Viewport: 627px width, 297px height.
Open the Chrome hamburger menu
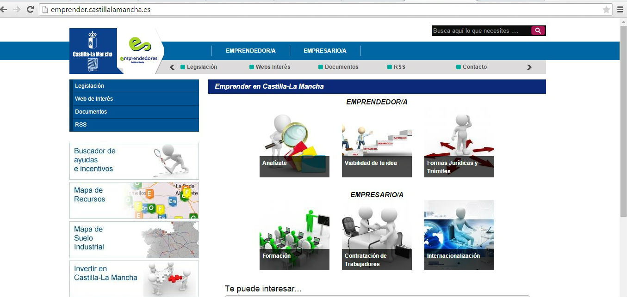[x=621, y=9]
